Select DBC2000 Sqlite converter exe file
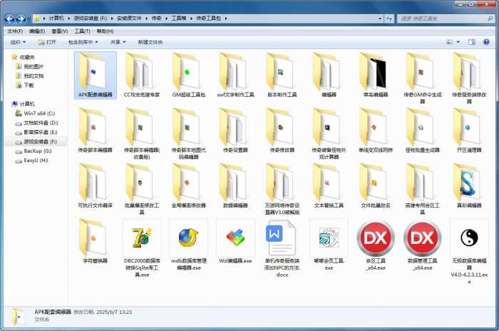The height and width of the screenshot is (331, 499). click(142, 248)
